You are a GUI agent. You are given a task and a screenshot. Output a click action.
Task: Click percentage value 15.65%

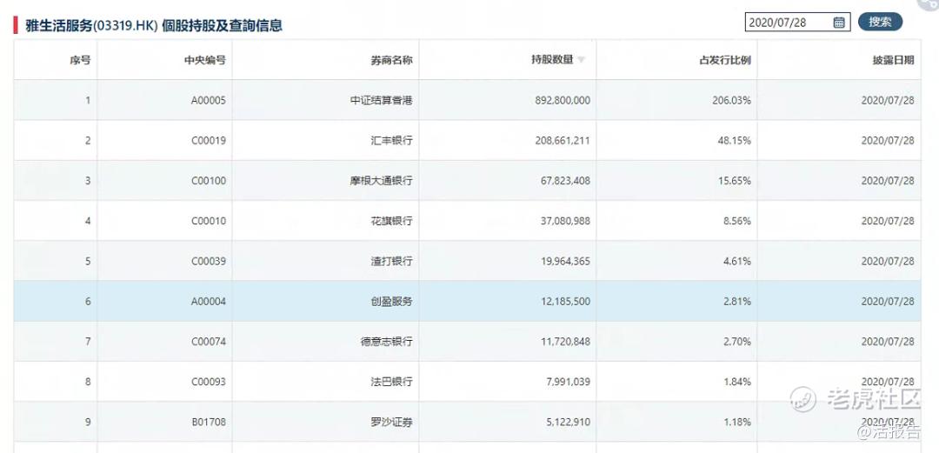click(735, 180)
